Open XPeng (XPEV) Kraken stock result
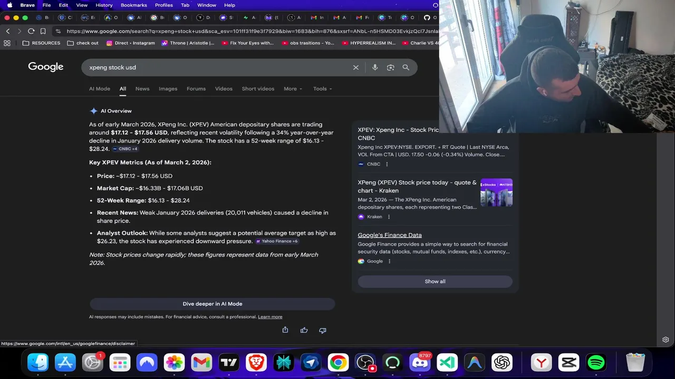 (x=417, y=186)
